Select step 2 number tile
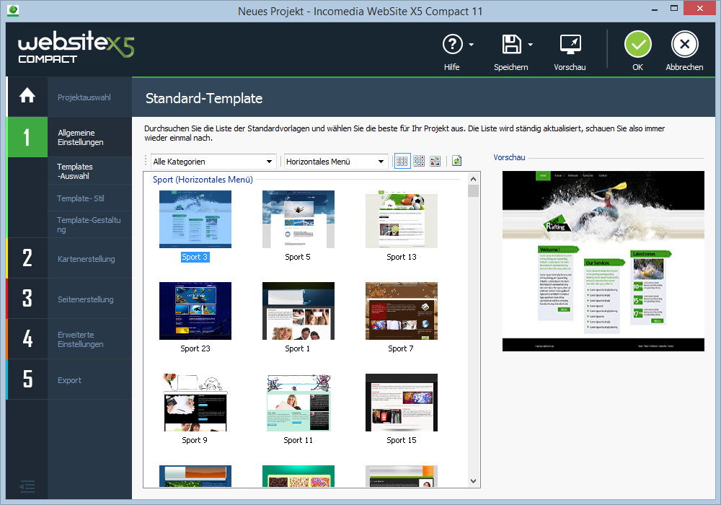Image resolution: width=721 pixels, height=505 pixels. tap(27, 258)
